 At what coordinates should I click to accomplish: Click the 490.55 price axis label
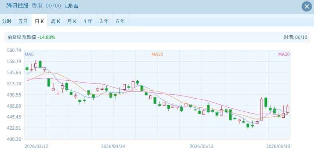pos(14,95)
